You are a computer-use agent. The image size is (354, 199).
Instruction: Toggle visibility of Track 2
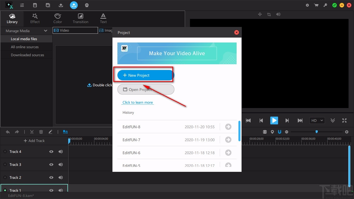click(51, 177)
